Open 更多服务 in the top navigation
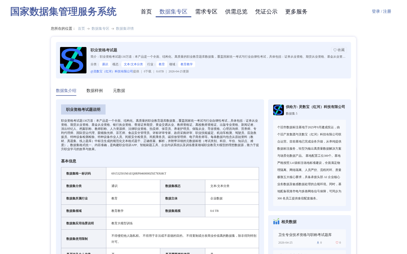 coord(296,12)
